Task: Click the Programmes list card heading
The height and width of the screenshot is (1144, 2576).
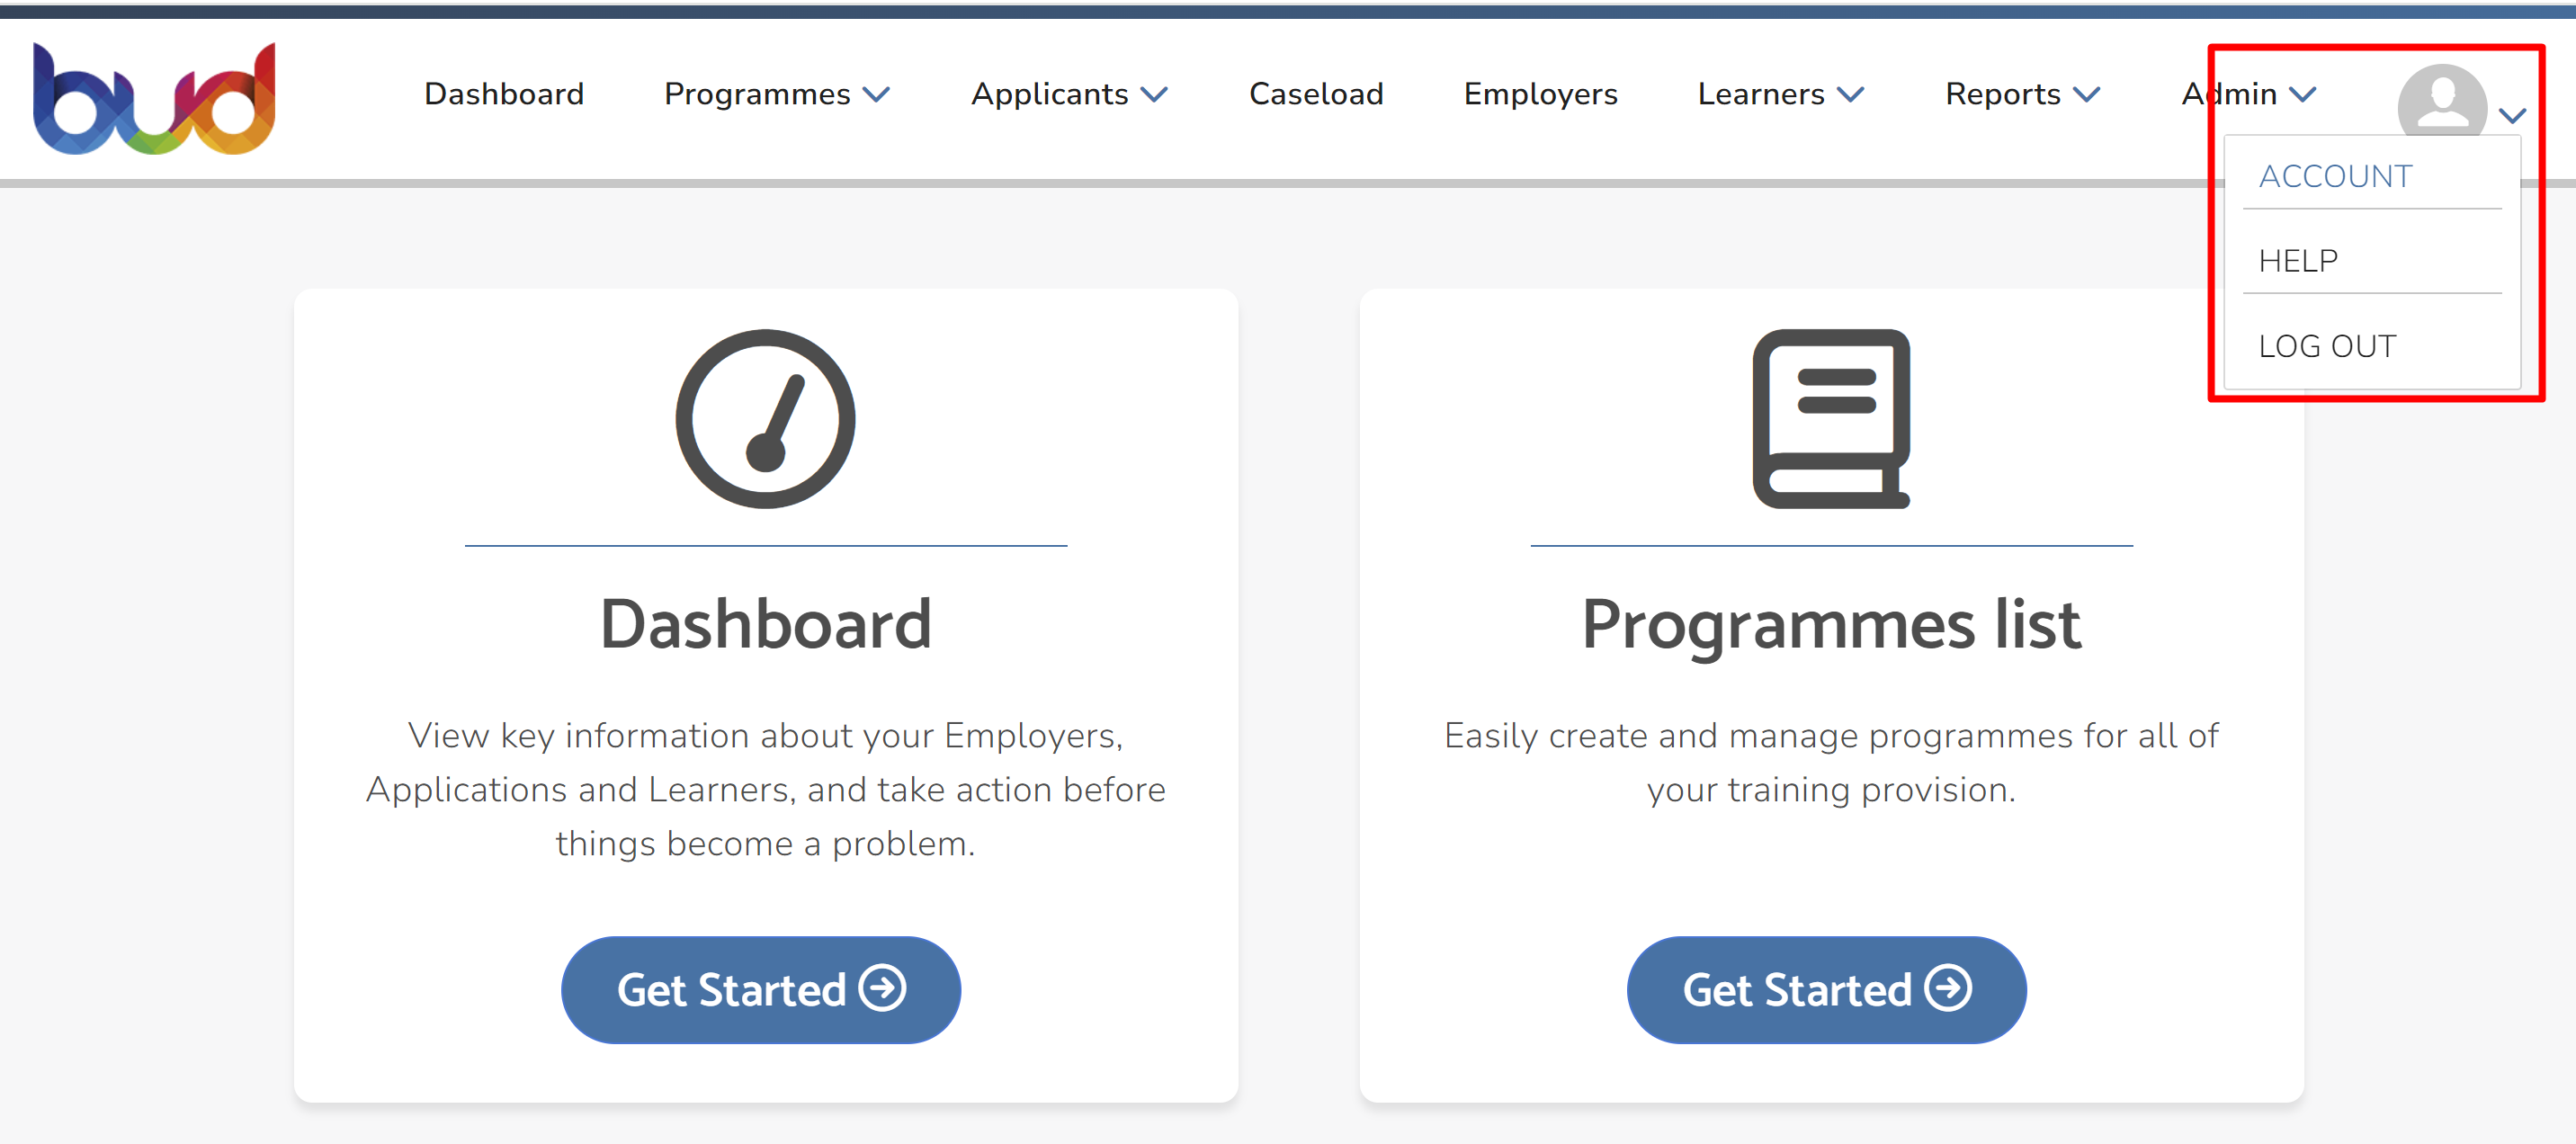Action: point(1831,625)
